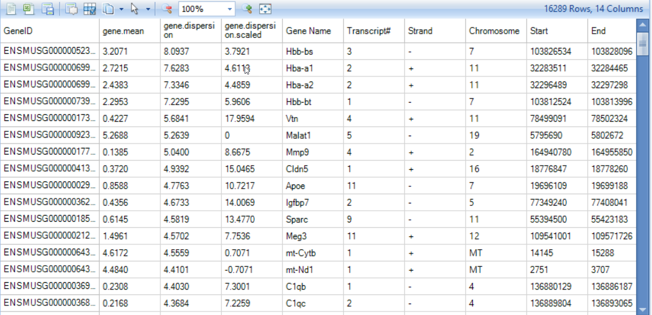Click the rows and columns count text
The image size is (652, 315).
tap(594, 9)
